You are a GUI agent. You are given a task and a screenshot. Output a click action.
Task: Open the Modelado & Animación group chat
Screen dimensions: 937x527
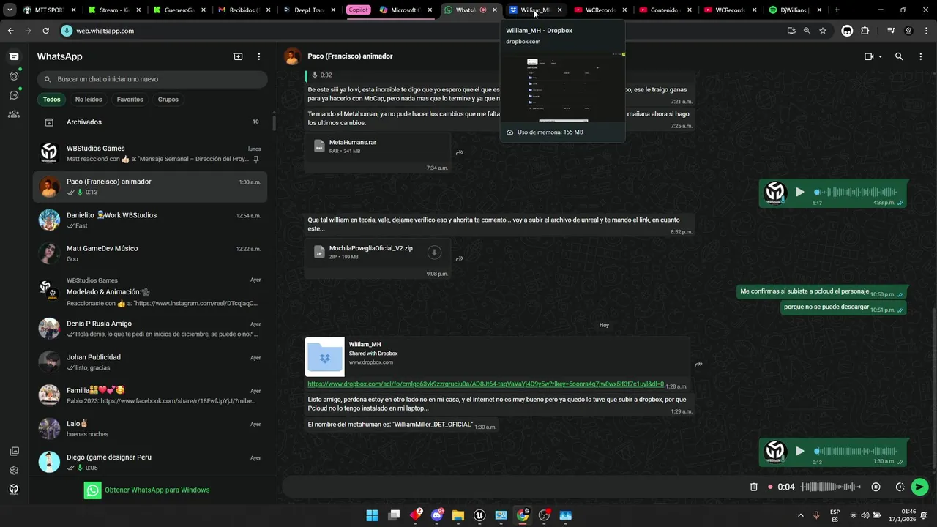[150, 291]
